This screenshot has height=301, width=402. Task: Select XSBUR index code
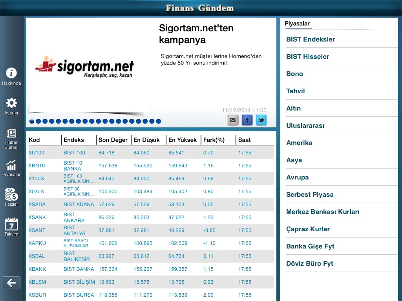[x=37, y=295]
